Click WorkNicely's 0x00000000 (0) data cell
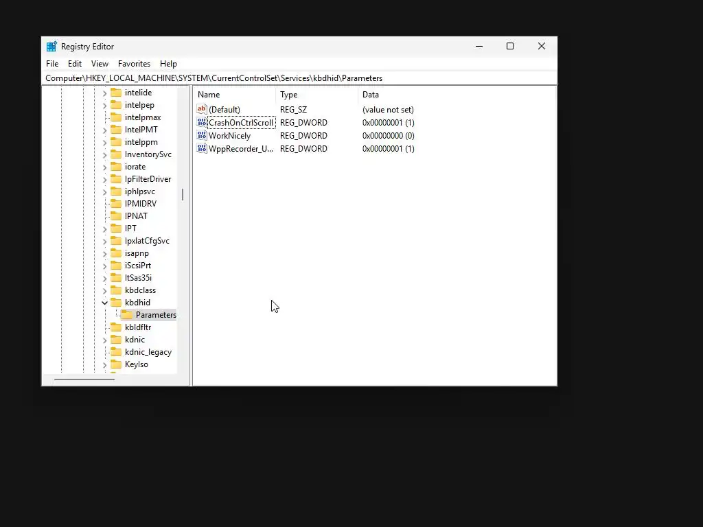Image resolution: width=703 pixels, height=527 pixels. [x=389, y=135]
